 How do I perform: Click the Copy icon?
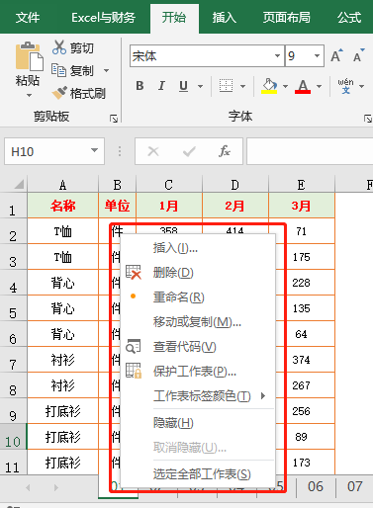(59, 70)
